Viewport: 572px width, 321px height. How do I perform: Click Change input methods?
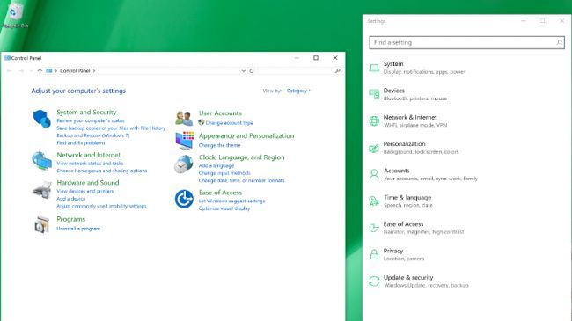click(x=224, y=173)
